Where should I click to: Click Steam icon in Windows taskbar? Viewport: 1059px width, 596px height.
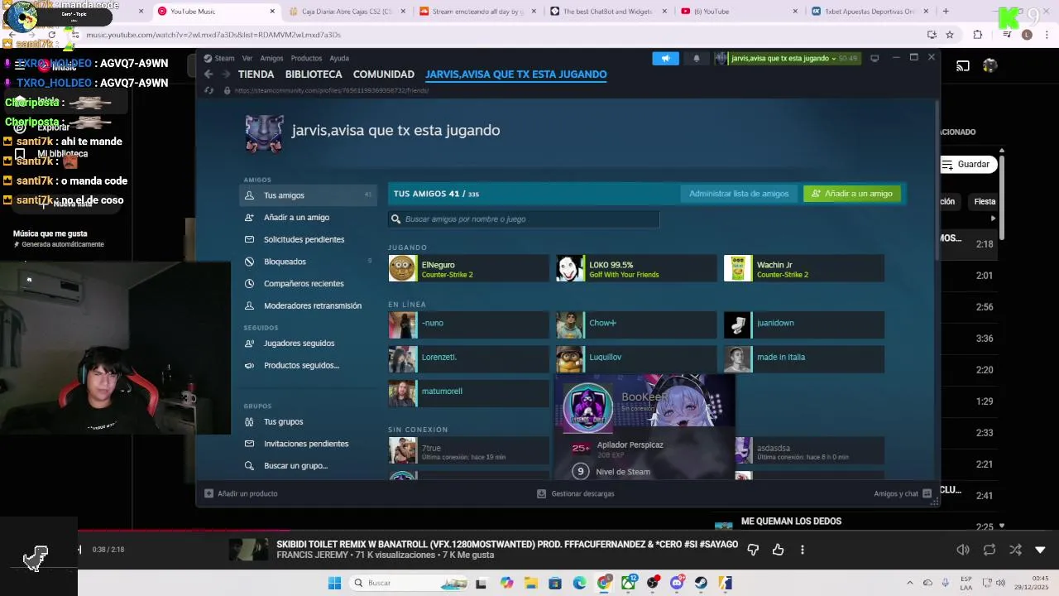coord(701,583)
